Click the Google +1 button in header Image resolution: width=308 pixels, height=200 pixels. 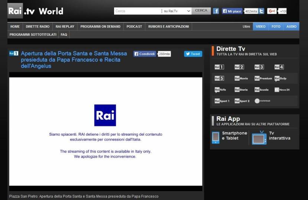[272, 11]
